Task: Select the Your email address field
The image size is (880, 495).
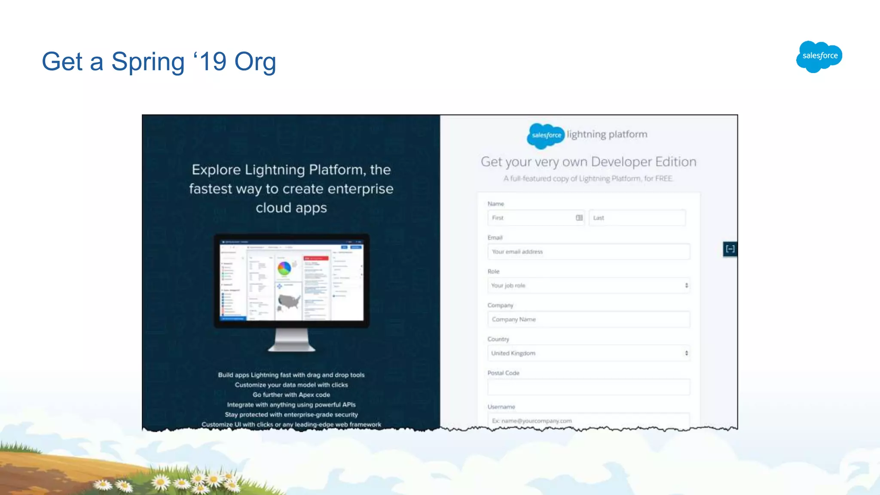Action: [x=589, y=252]
